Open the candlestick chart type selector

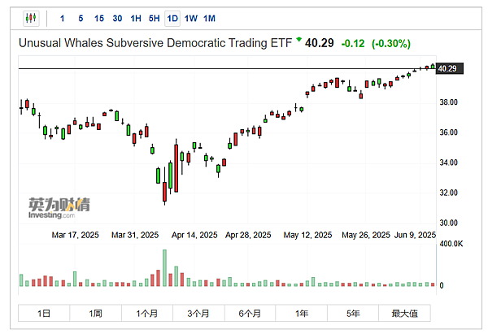tap(31, 18)
